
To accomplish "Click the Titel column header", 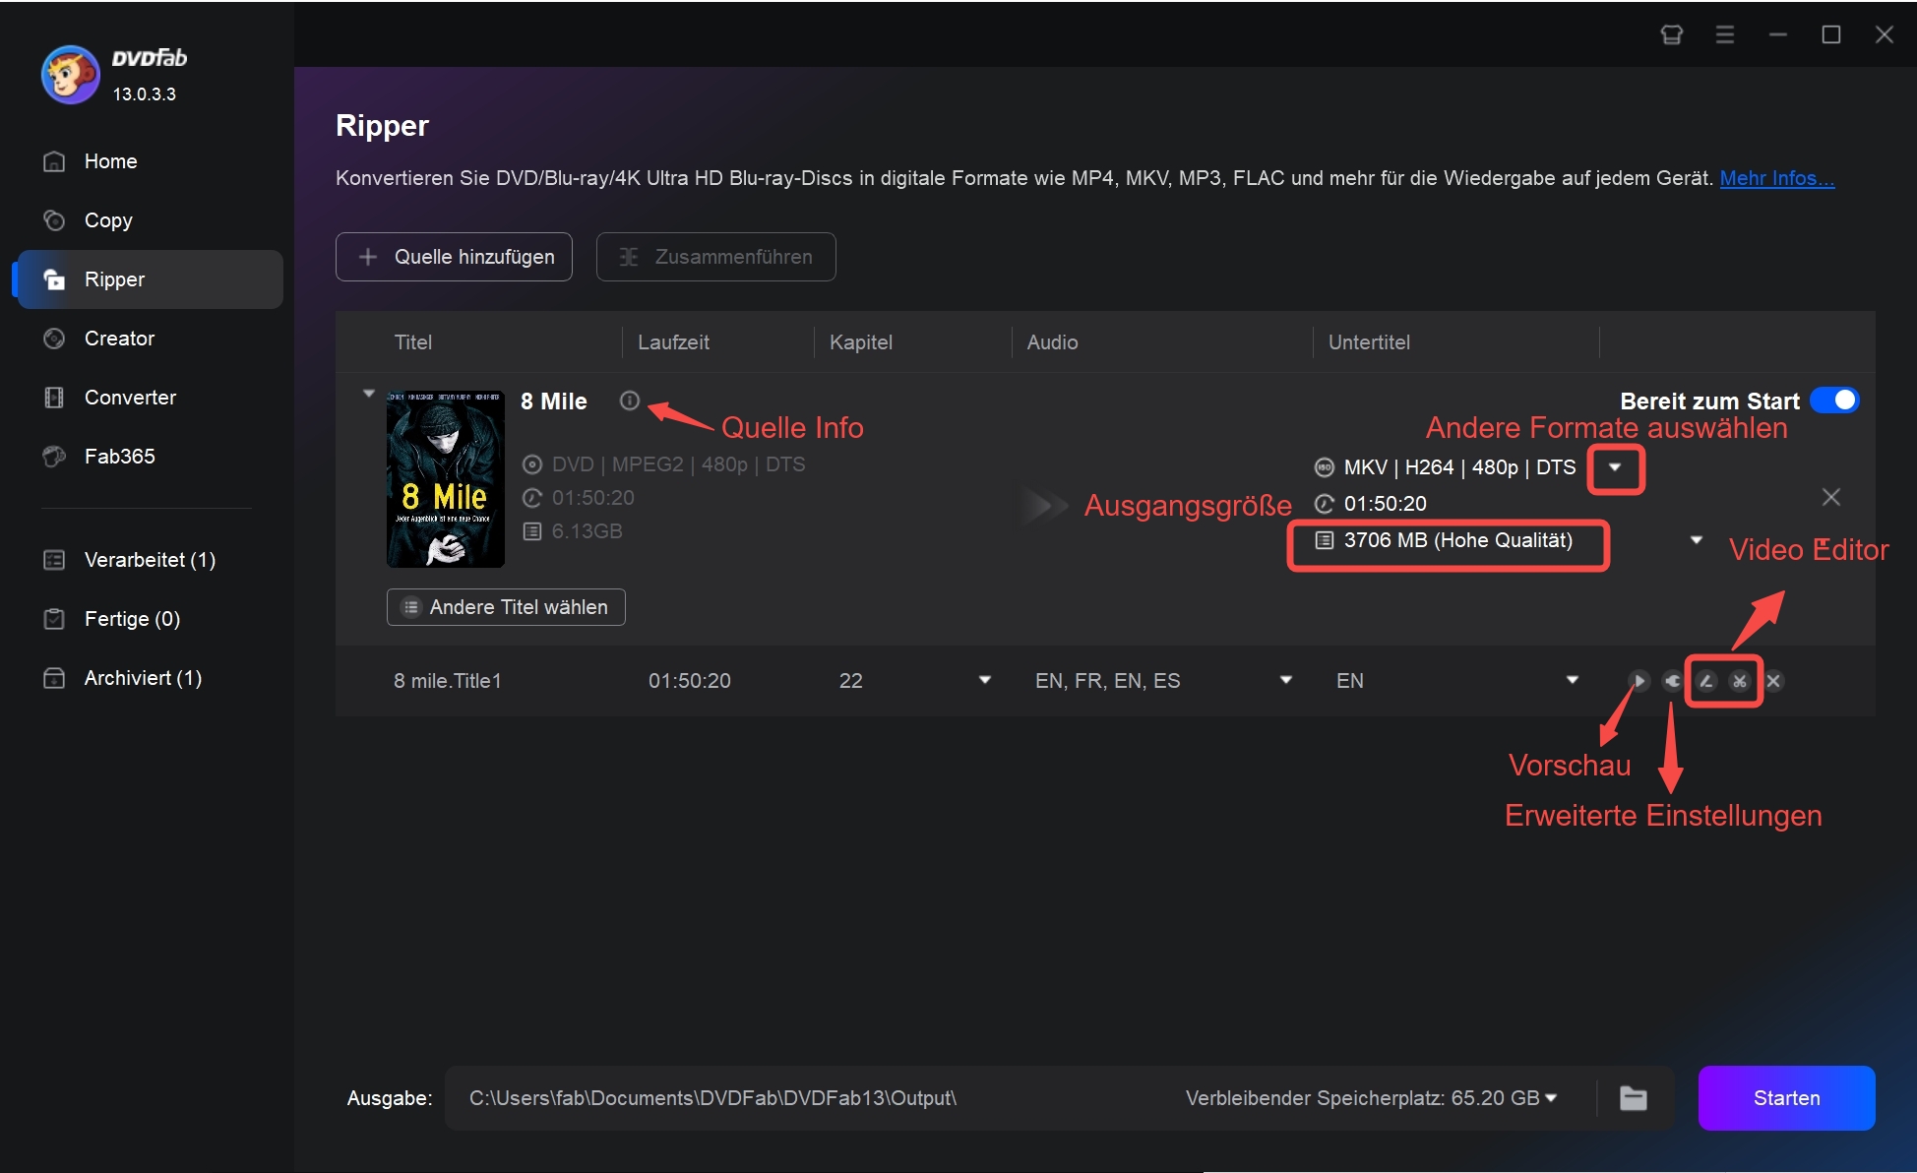I will [413, 342].
